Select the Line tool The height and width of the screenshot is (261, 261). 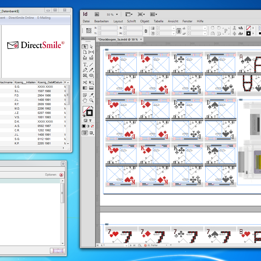[x=91, y=64]
